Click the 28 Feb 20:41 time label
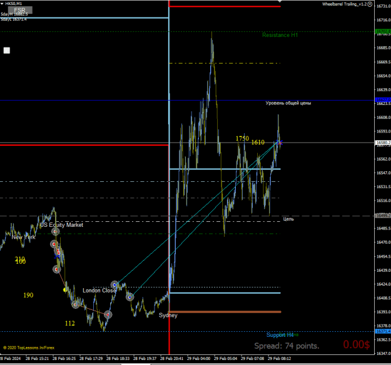The image size is (391, 365). pos(172,359)
